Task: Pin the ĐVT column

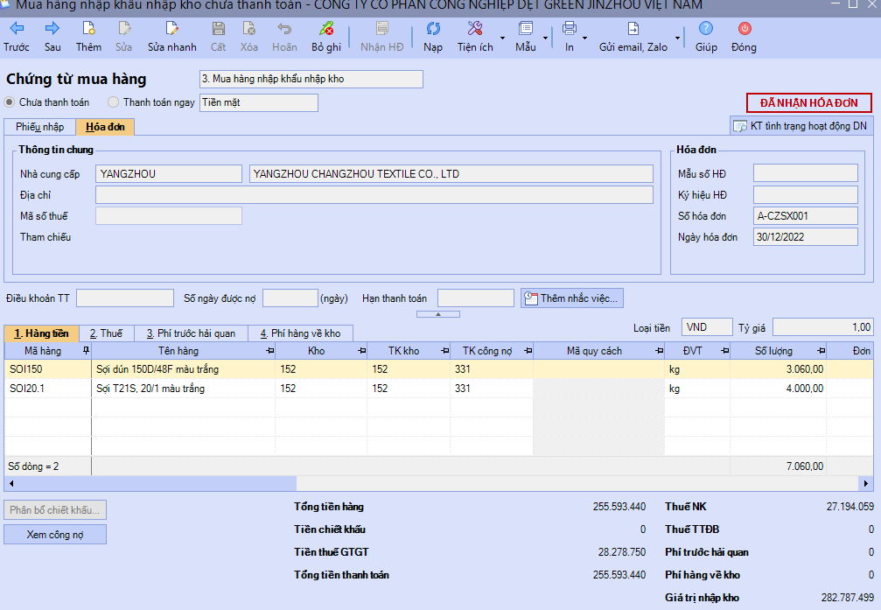Action: (x=724, y=351)
